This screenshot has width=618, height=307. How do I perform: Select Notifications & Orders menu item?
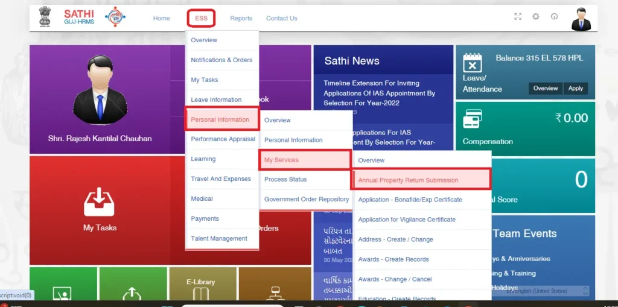tap(222, 60)
